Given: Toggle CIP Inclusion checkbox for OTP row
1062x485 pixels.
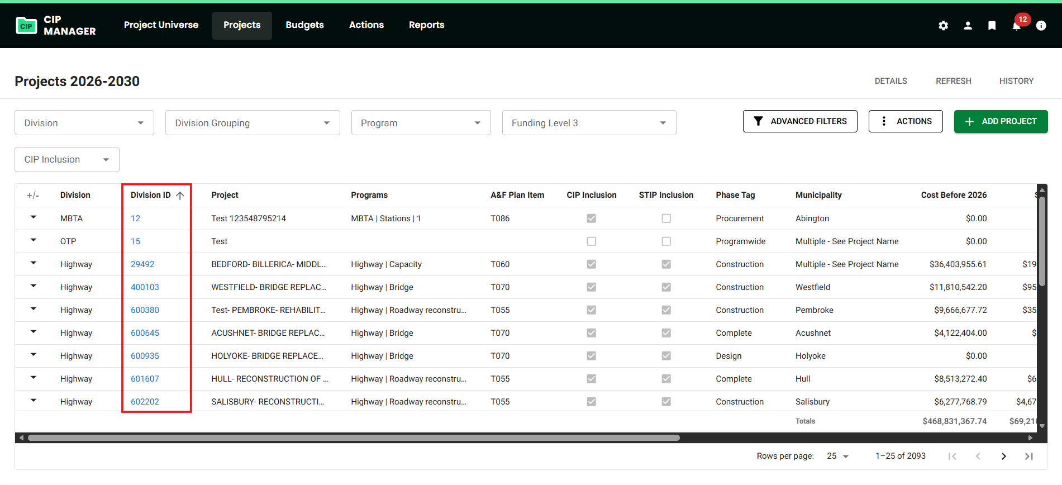Looking at the screenshot, I should click(x=591, y=241).
